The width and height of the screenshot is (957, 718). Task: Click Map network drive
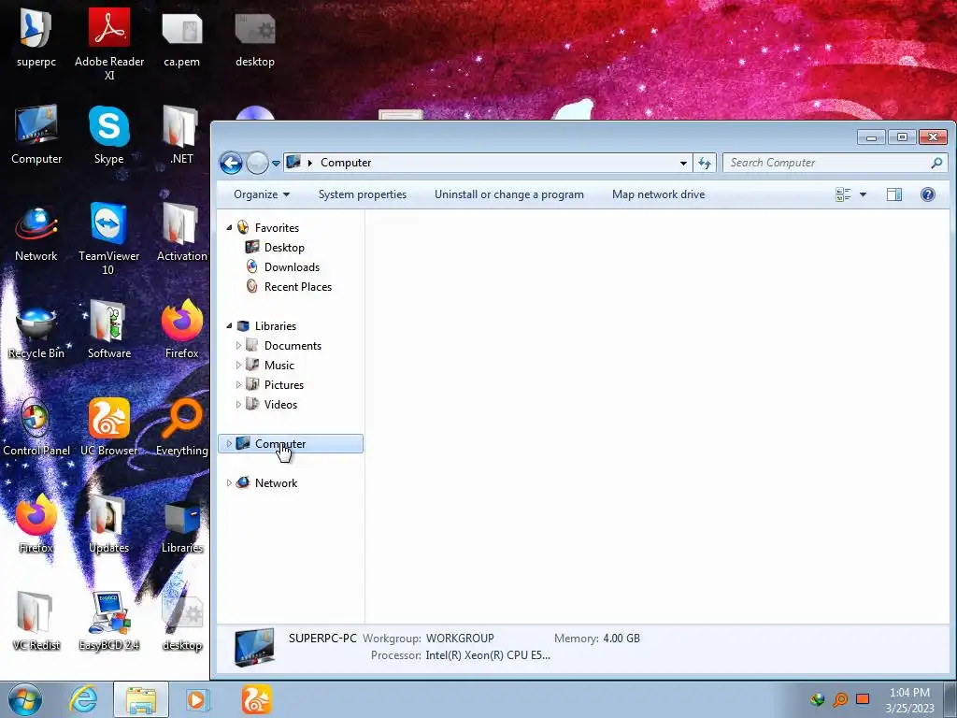click(x=658, y=194)
